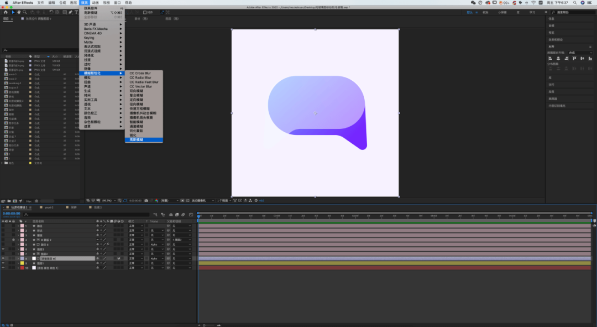Open the 效果和预设 panel
The height and width of the screenshot is (327, 597).
pyautogui.click(x=556, y=40)
